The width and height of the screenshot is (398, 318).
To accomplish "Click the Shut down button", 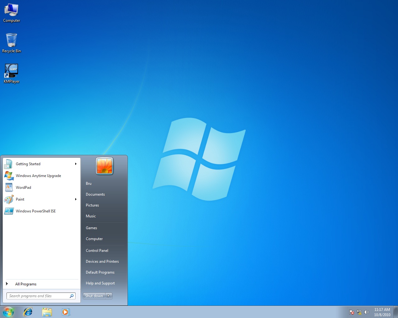I will coord(94,296).
